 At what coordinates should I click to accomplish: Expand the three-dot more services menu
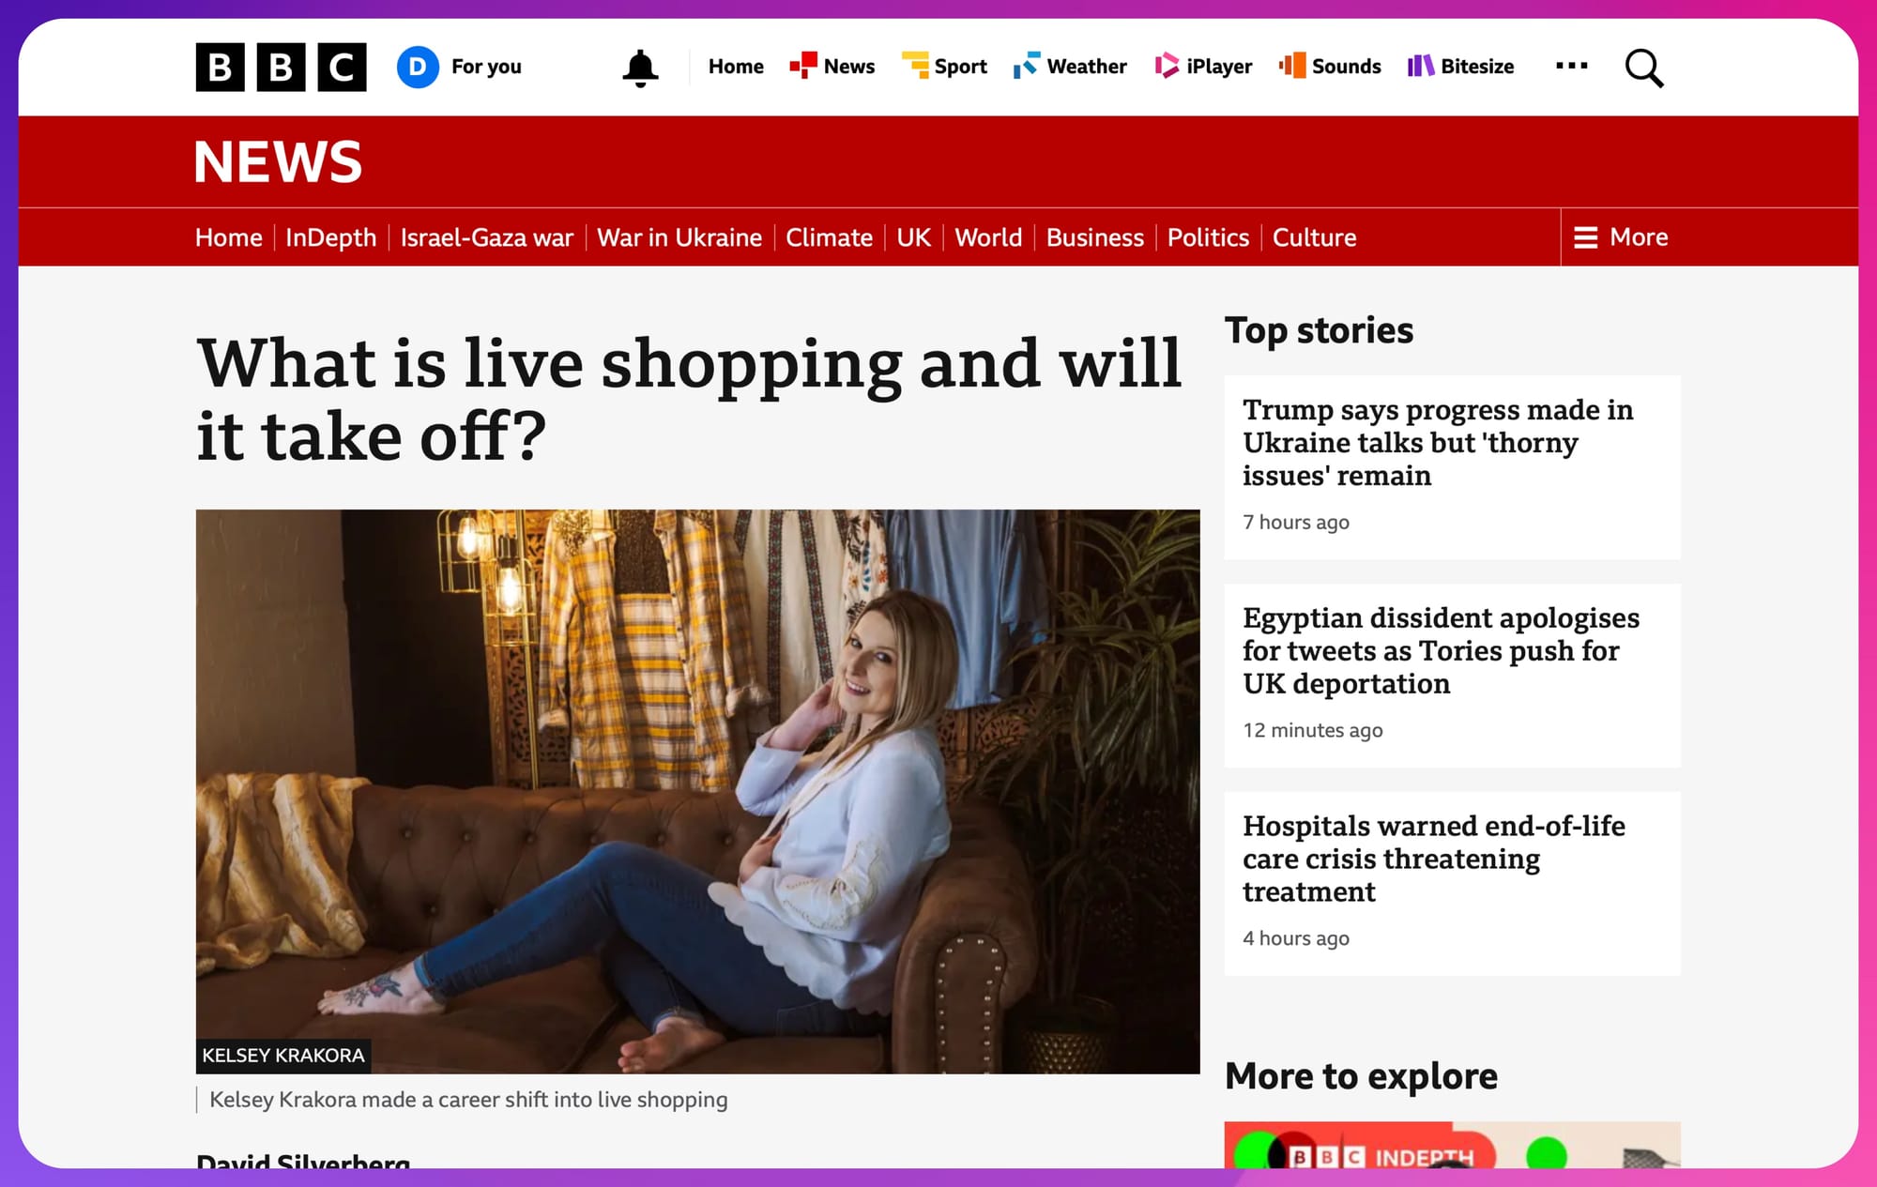tap(1571, 66)
